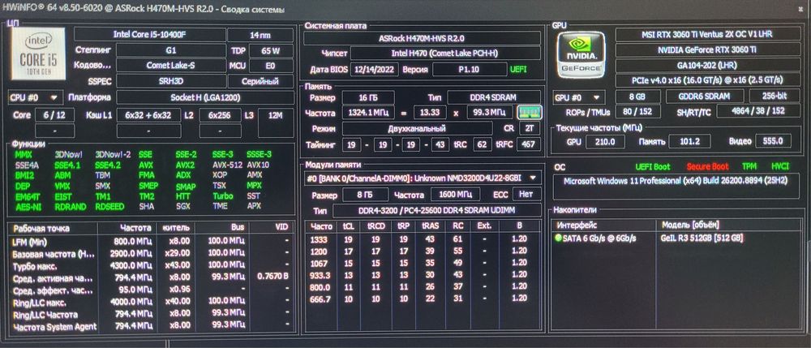
Task: Click the TPM status label
Action: tap(749, 166)
